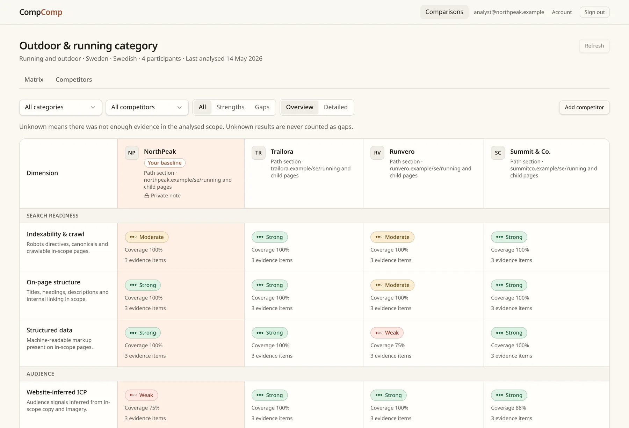Click NorthPeak's Weak badge for Website-inferred ICP

coord(142,395)
